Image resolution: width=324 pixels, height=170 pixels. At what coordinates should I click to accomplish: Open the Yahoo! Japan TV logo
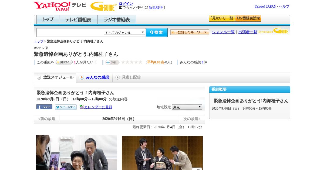pyautogui.click(x=60, y=6)
